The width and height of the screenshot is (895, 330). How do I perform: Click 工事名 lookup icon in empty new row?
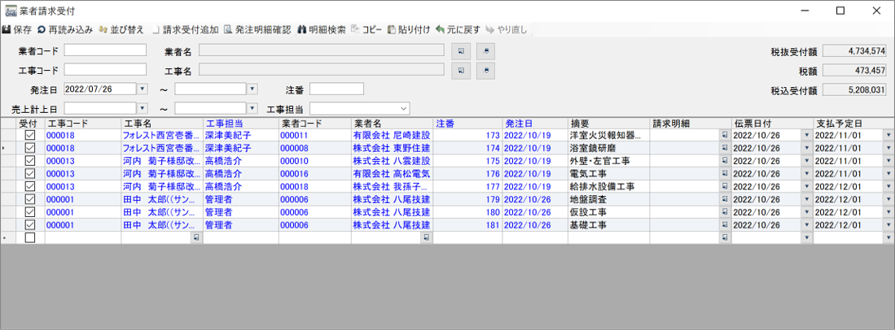point(196,237)
